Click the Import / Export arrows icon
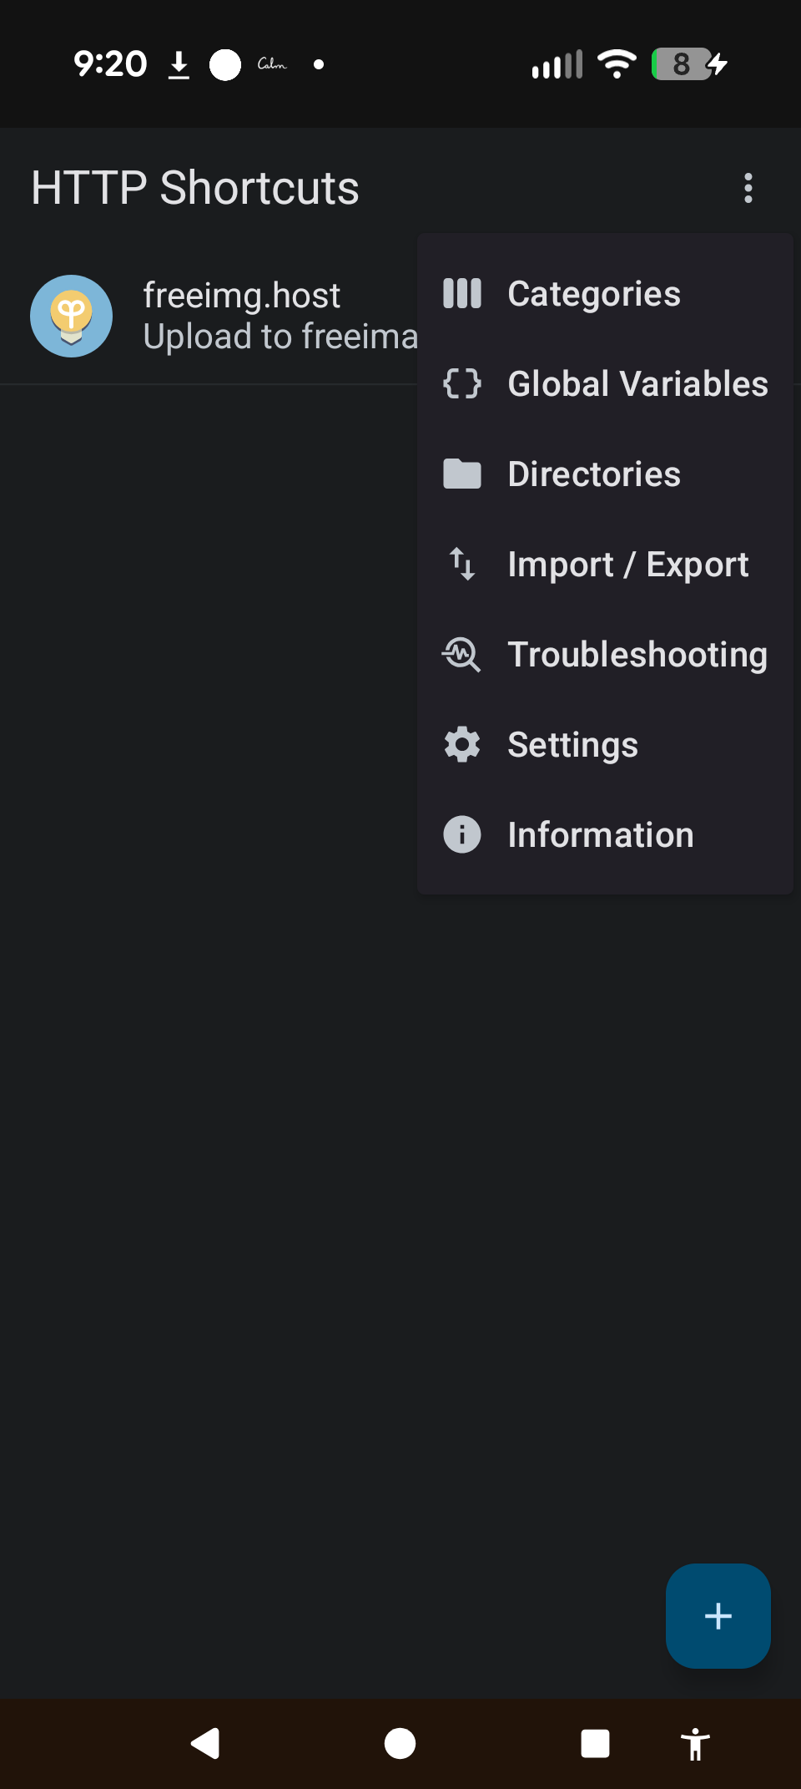 tap(461, 564)
